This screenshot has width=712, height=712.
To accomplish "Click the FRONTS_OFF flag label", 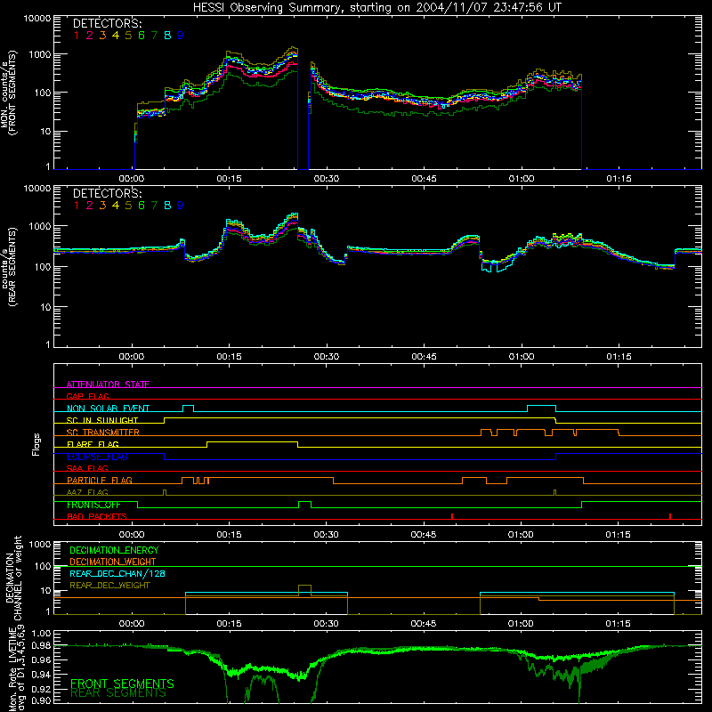I will (x=93, y=505).
